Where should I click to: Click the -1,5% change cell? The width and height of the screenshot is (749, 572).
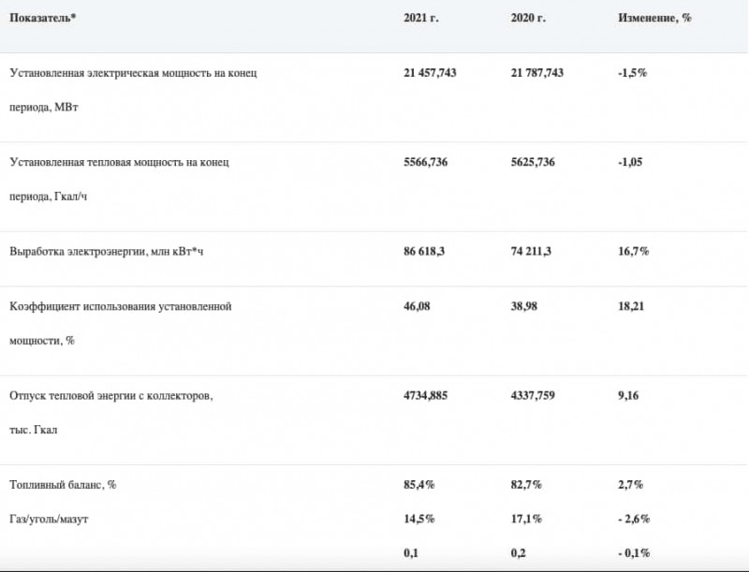(x=633, y=73)
